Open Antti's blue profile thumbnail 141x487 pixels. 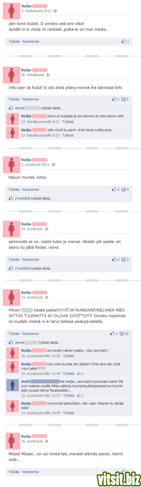(x=12, y=385)
